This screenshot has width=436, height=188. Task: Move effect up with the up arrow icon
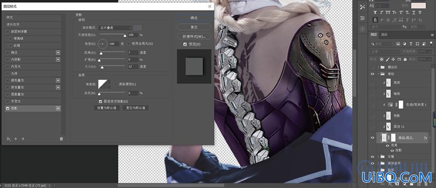[16, 139]
